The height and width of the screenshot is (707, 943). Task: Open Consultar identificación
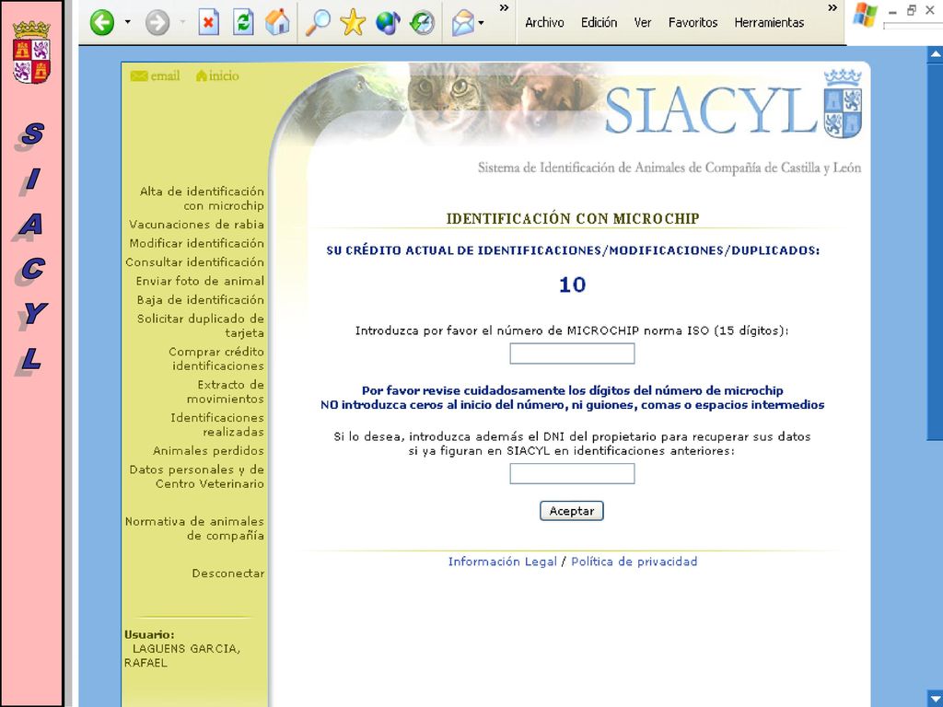(195, 262)
